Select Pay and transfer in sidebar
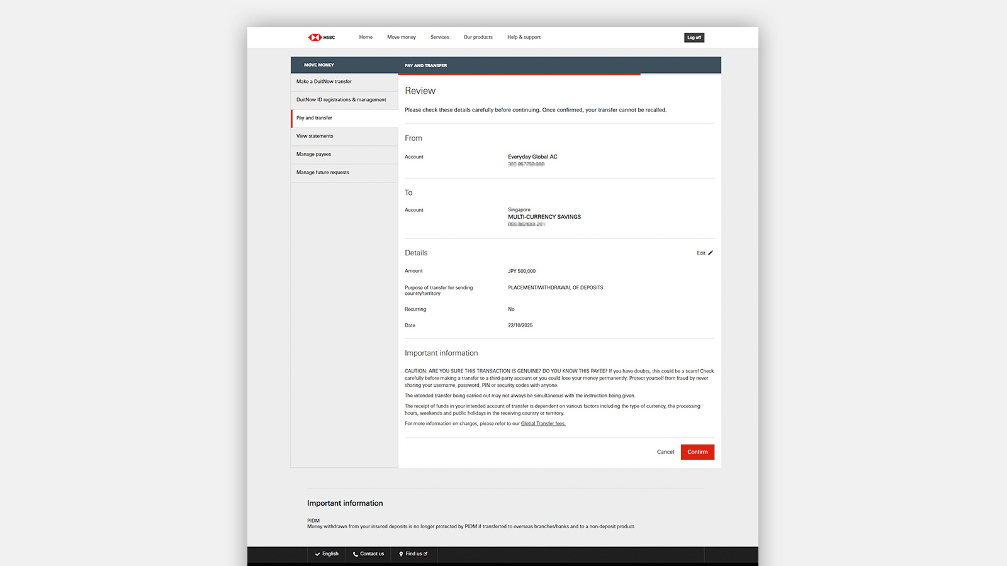Image resolution: width=1007 pixels, height=566 pixels. tap(314, 118)
